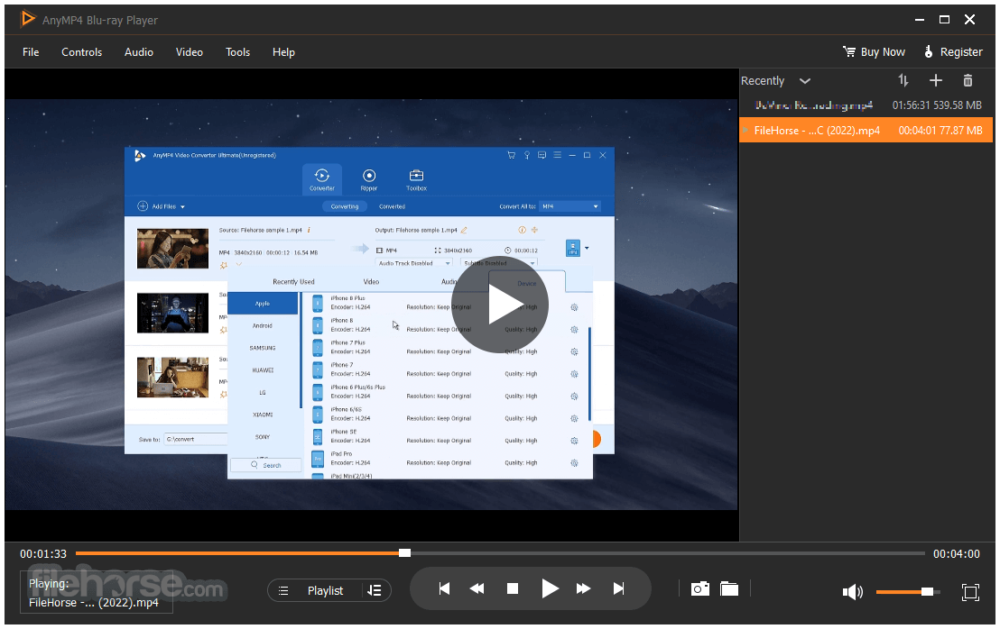Stop the video playback
The image size is (1000, 629).
512,588
